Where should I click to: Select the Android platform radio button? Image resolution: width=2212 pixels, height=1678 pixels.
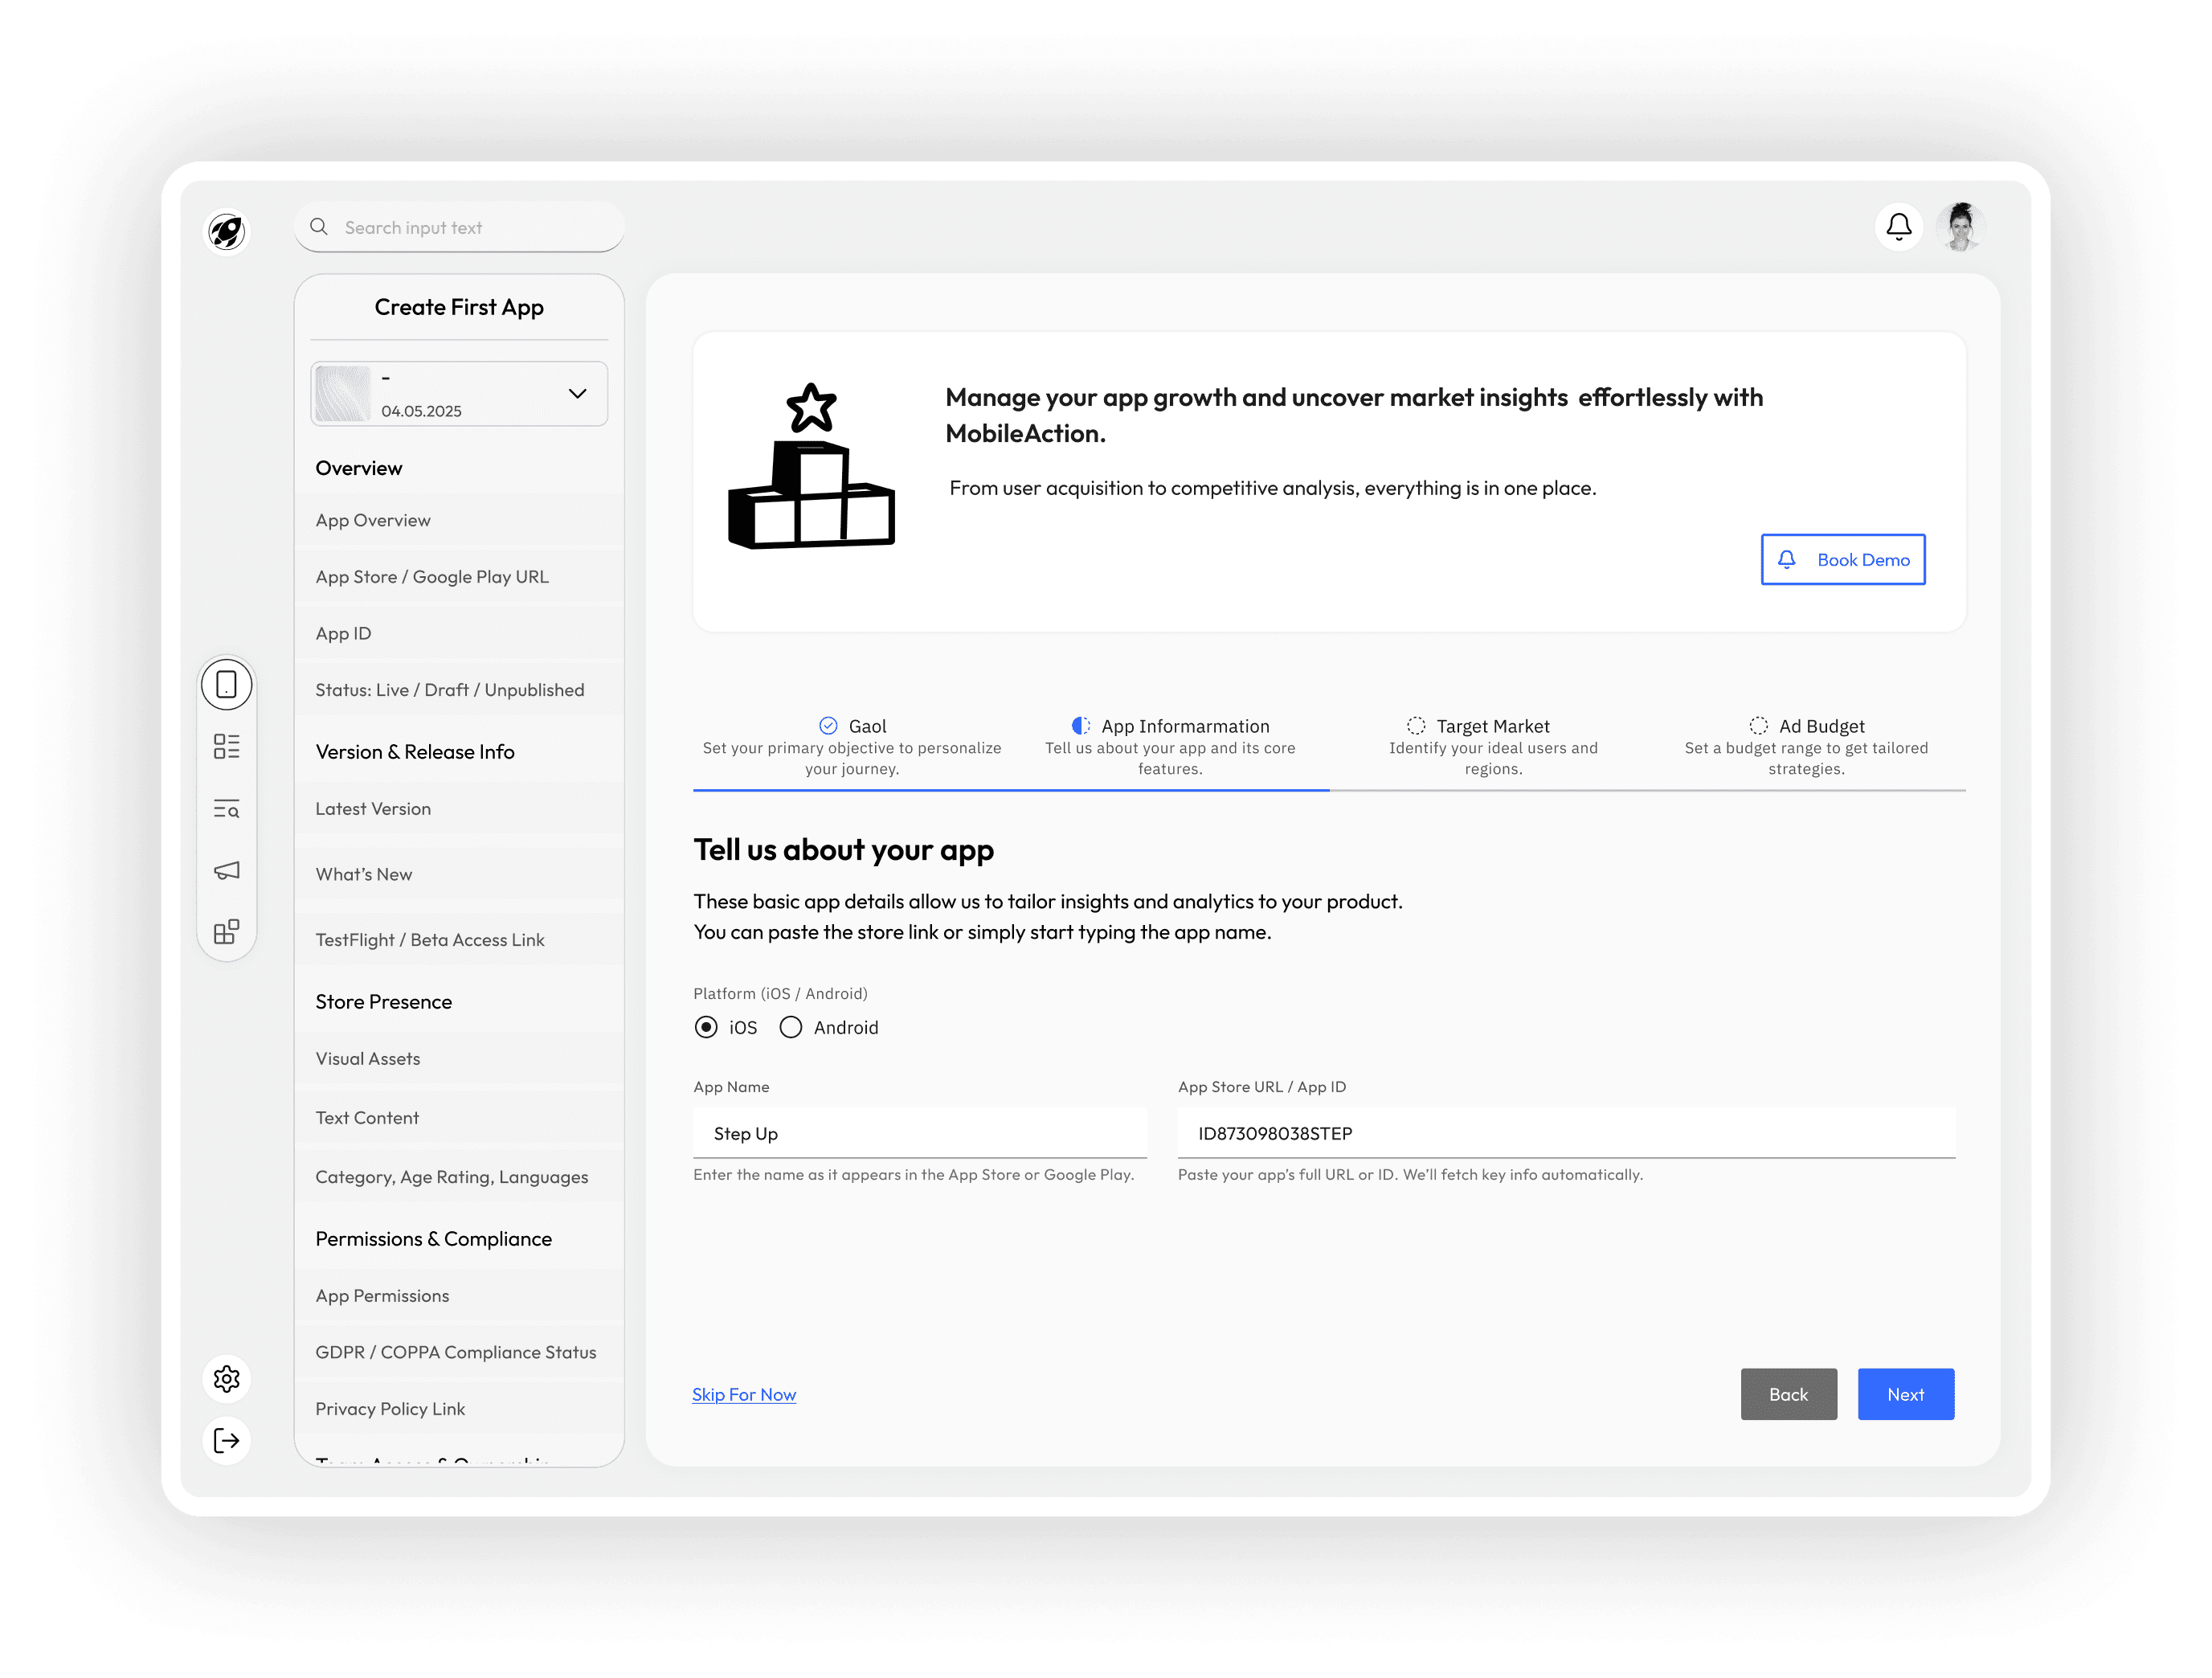[791, 1027]
